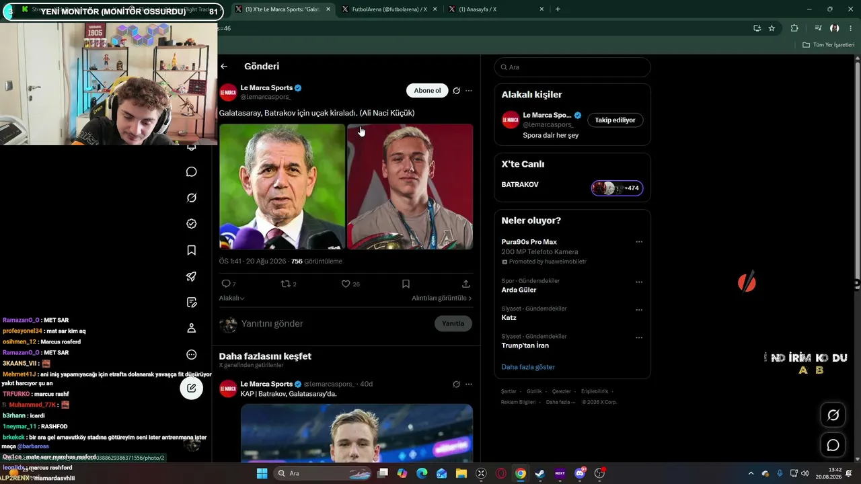Open Chat messages from X sidebar
Viewport: 861px width, 484px height.
pyautogui.click(x=192, y=172)
